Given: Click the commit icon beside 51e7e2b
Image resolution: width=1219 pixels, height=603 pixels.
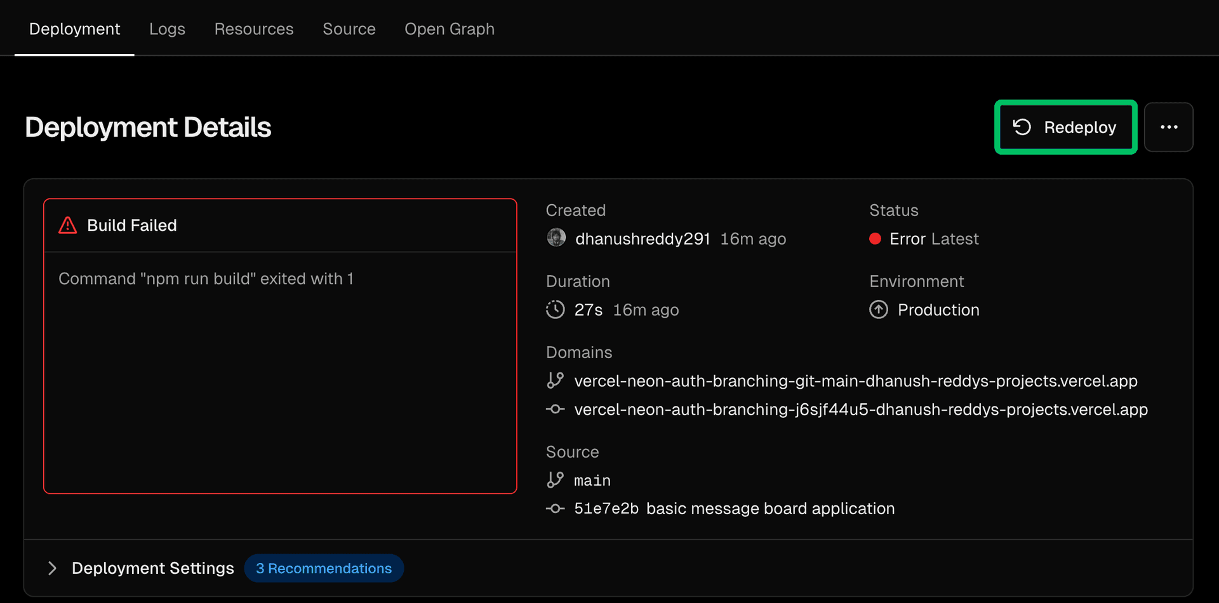Looking at the screenshot, I should tap(555, 509).
